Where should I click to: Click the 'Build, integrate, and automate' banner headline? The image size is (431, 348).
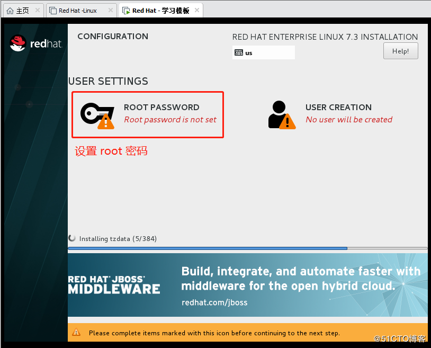[301, 279]
